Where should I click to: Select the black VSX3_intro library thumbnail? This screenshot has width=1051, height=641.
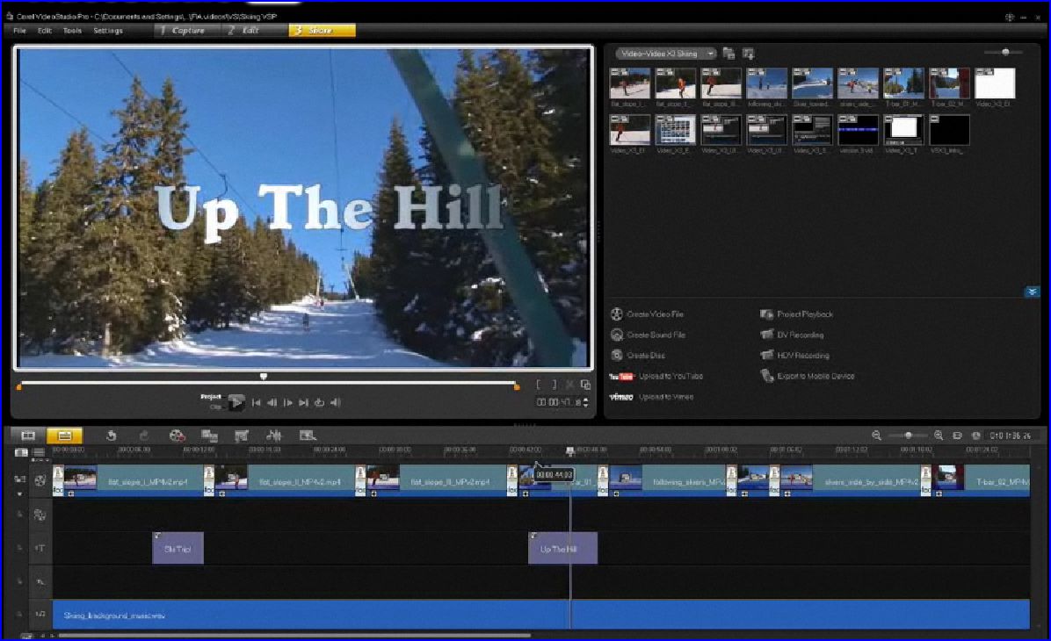949,130
